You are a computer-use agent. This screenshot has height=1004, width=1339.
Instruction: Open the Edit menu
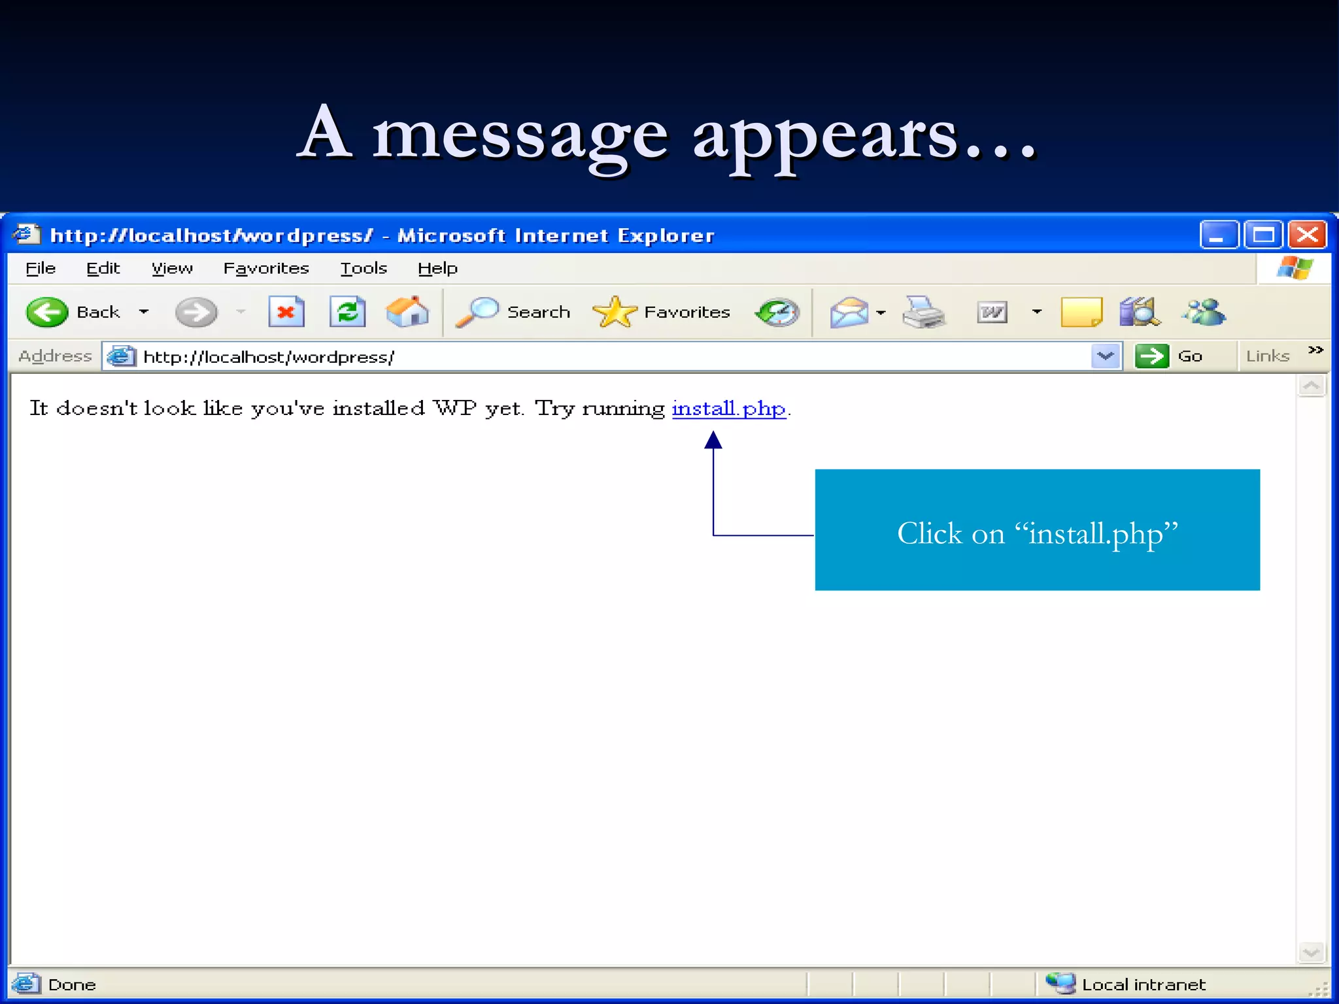click(x=103, y=268)
